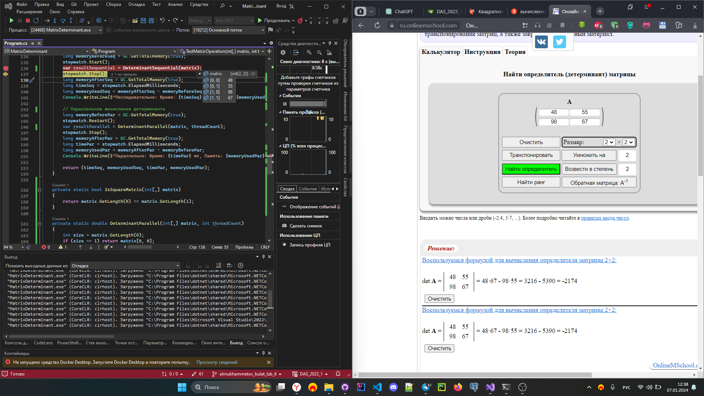Pin the Program.cs tab

(32, 43)
